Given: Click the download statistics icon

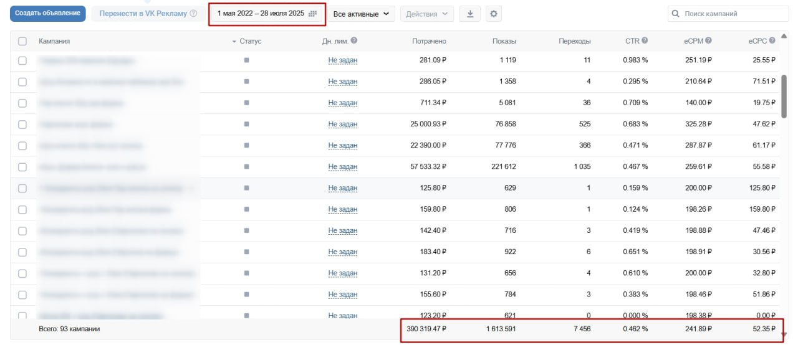Looking at the screenshot, I should click(x=469, y=14).
